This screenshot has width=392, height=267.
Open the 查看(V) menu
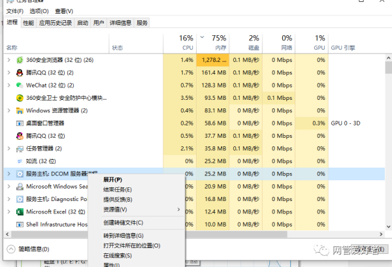pyautogui.click(x=64, y=11)
